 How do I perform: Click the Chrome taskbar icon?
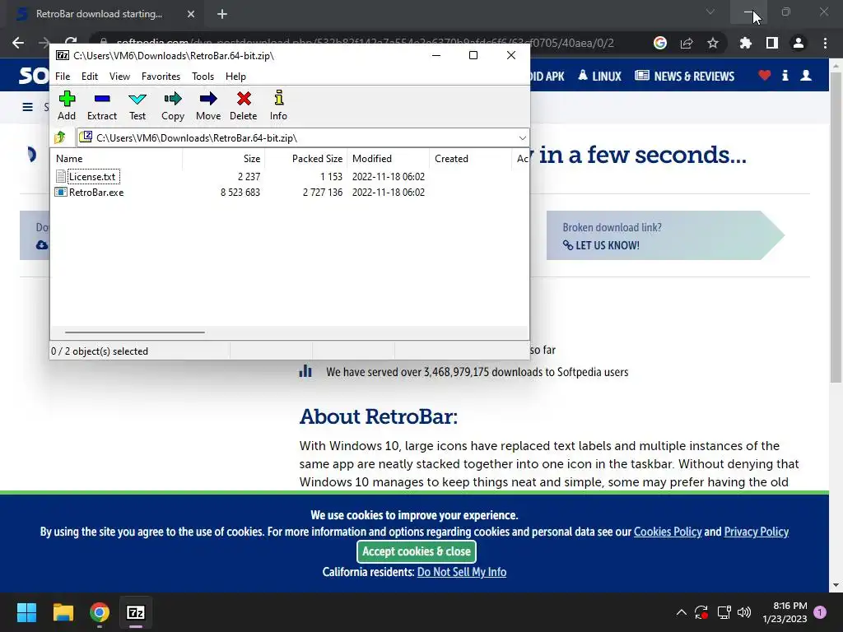click(100, 612)
